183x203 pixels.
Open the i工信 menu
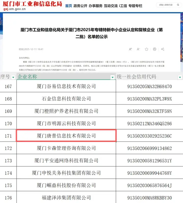click(x=123, y=6)
